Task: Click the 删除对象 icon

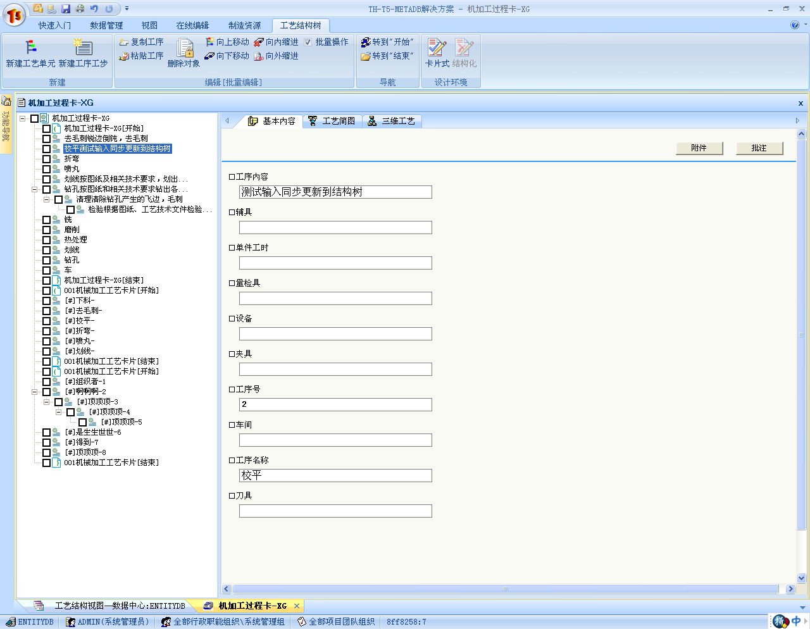Action: click(184, 48)
